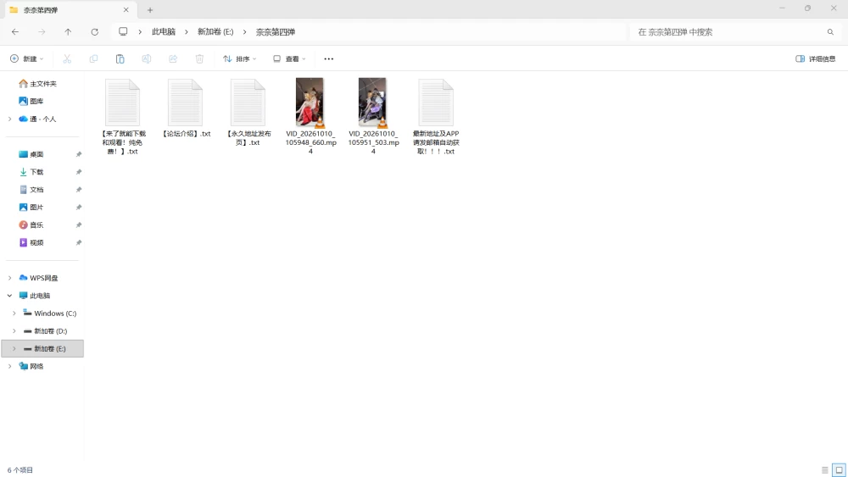This screenshot has height=477, width=848.
Task: Switch to details list view icon
Action: click(x=825, y=470)
